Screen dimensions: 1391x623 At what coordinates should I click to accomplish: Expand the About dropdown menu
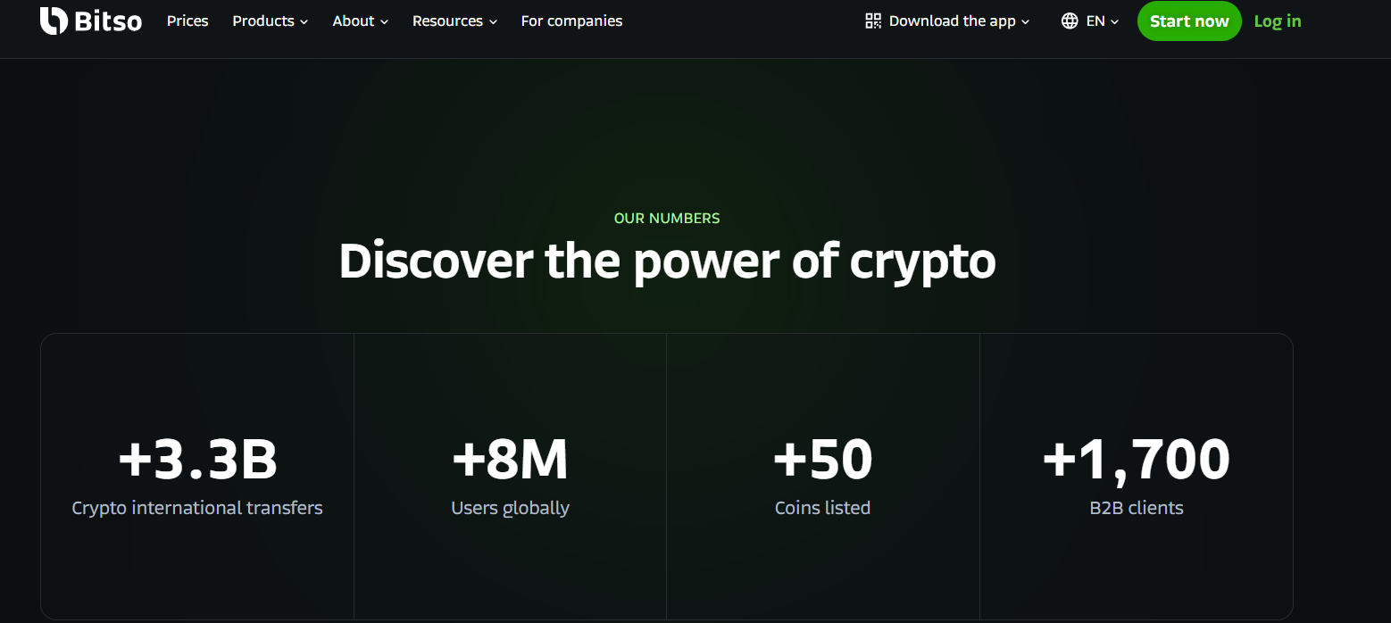(x=360, y=21)
